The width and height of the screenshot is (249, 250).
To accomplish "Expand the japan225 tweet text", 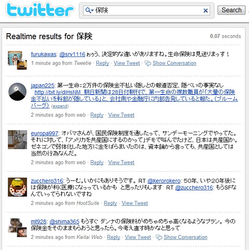I will pos(60,106).
